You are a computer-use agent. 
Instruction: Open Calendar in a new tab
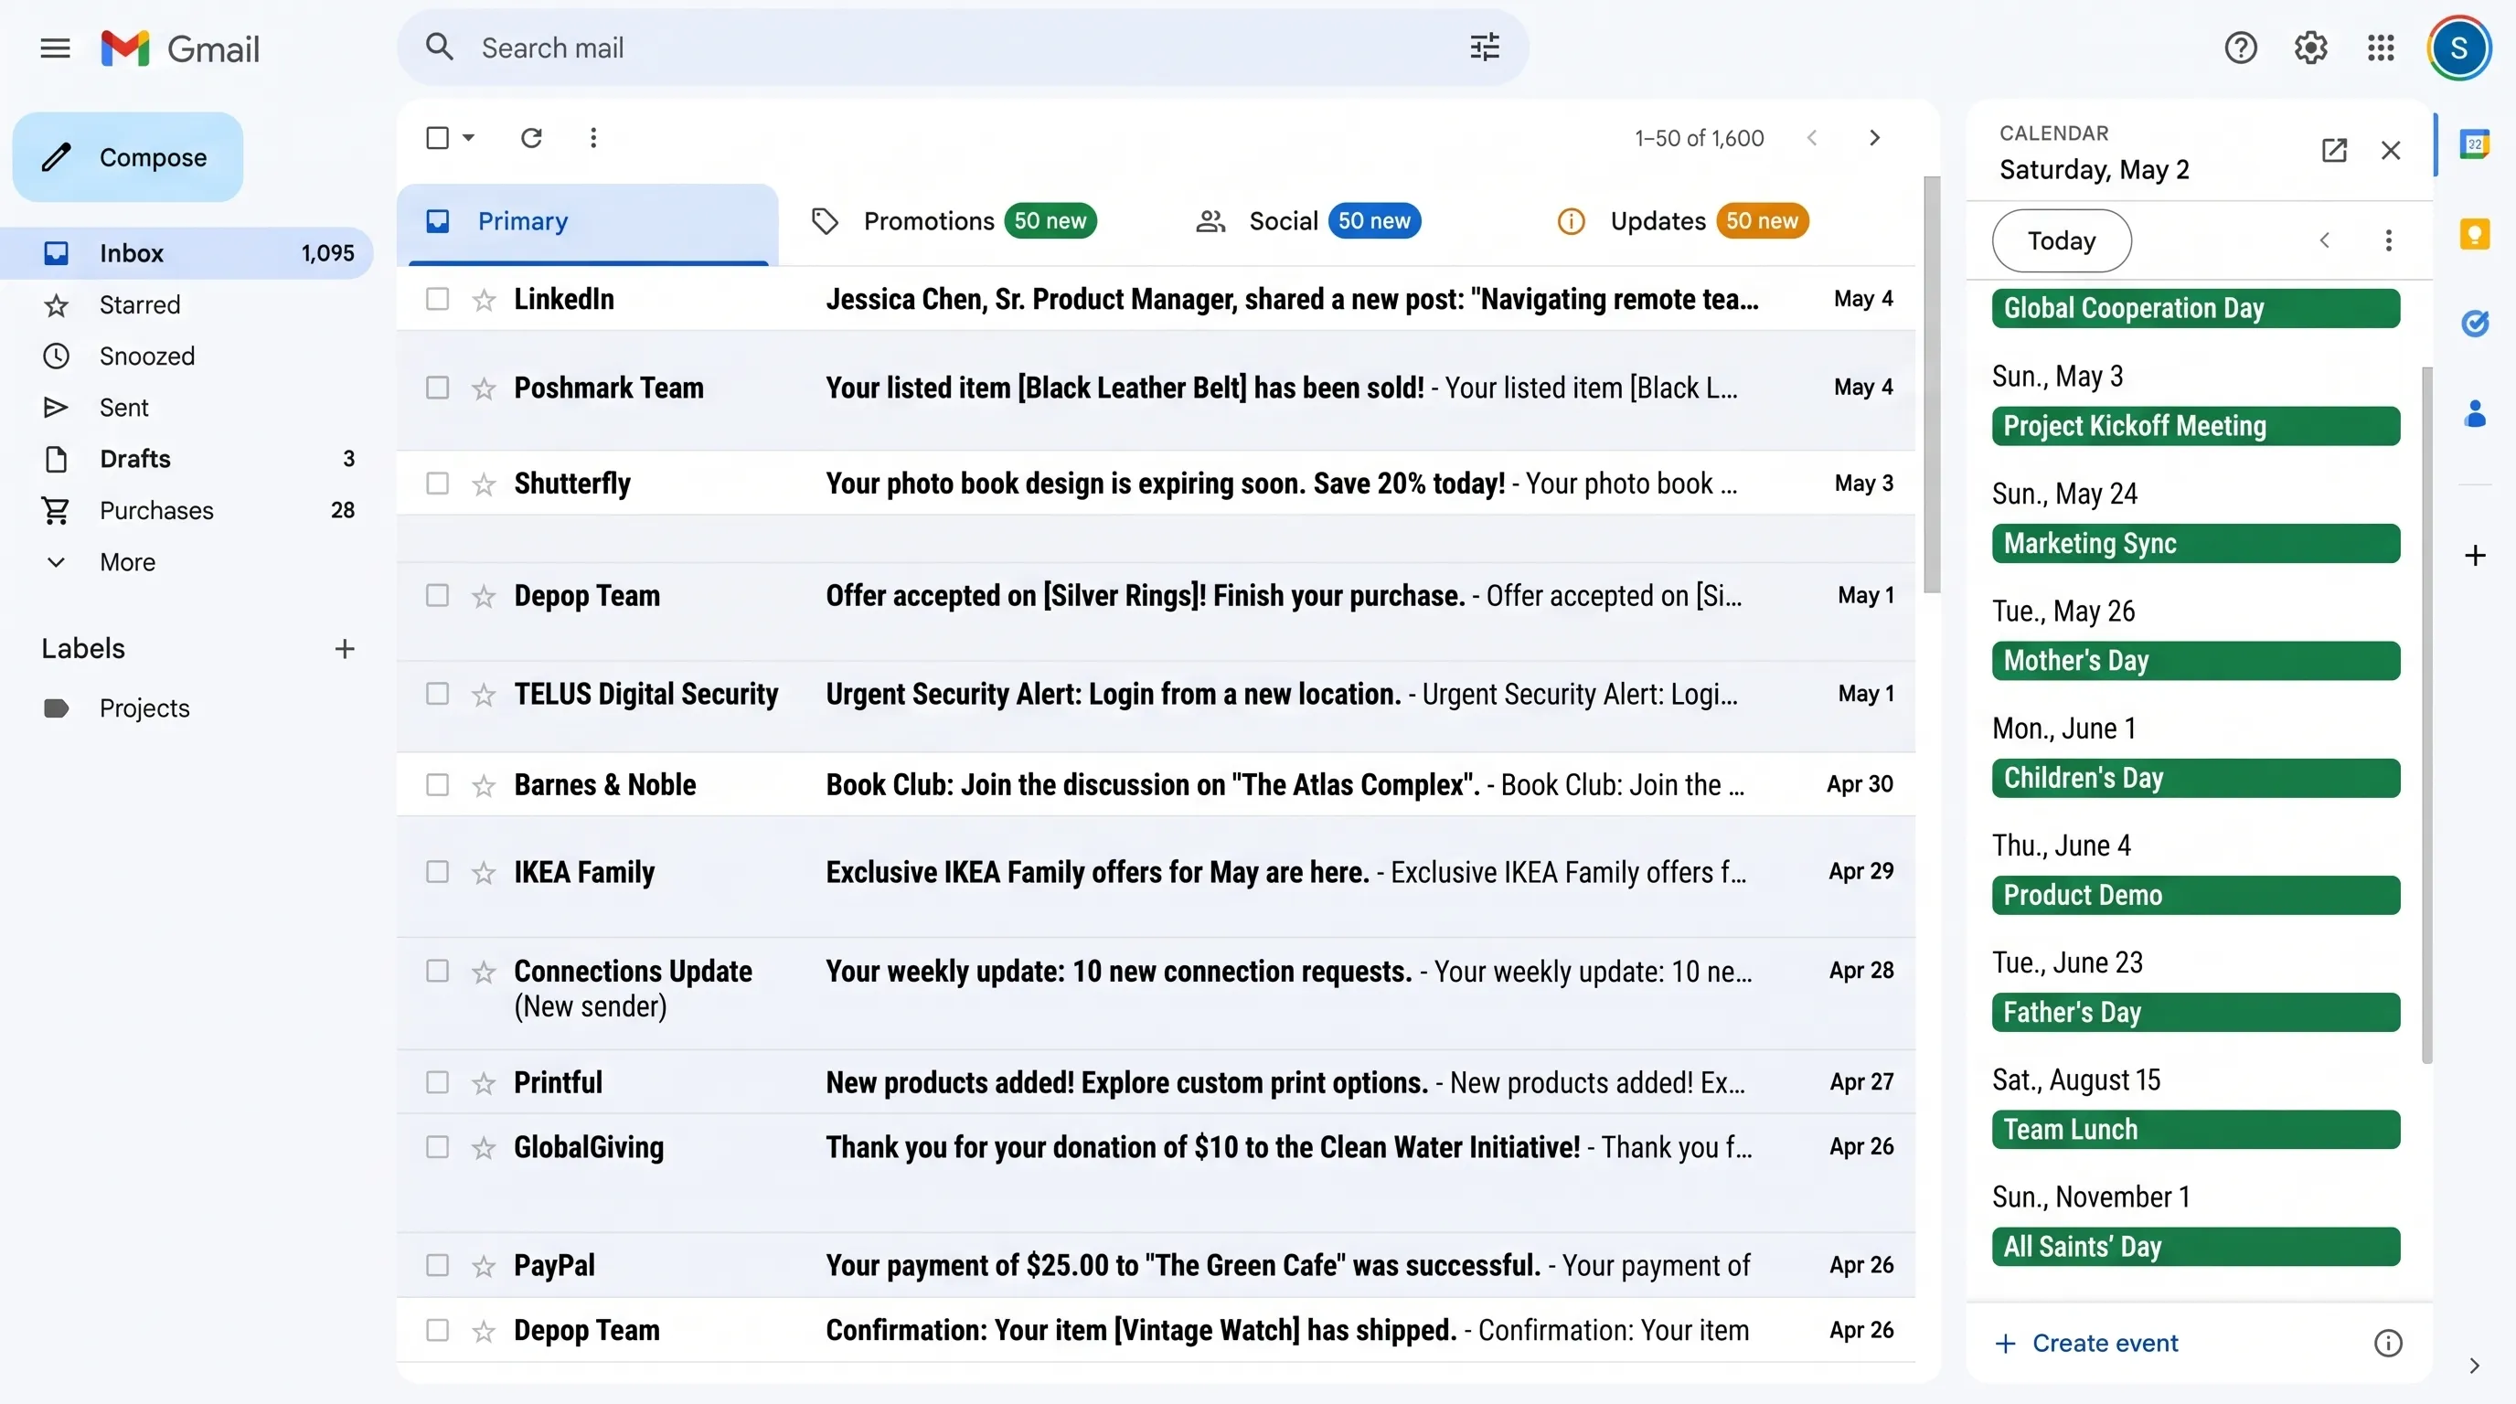point(2334,149)
